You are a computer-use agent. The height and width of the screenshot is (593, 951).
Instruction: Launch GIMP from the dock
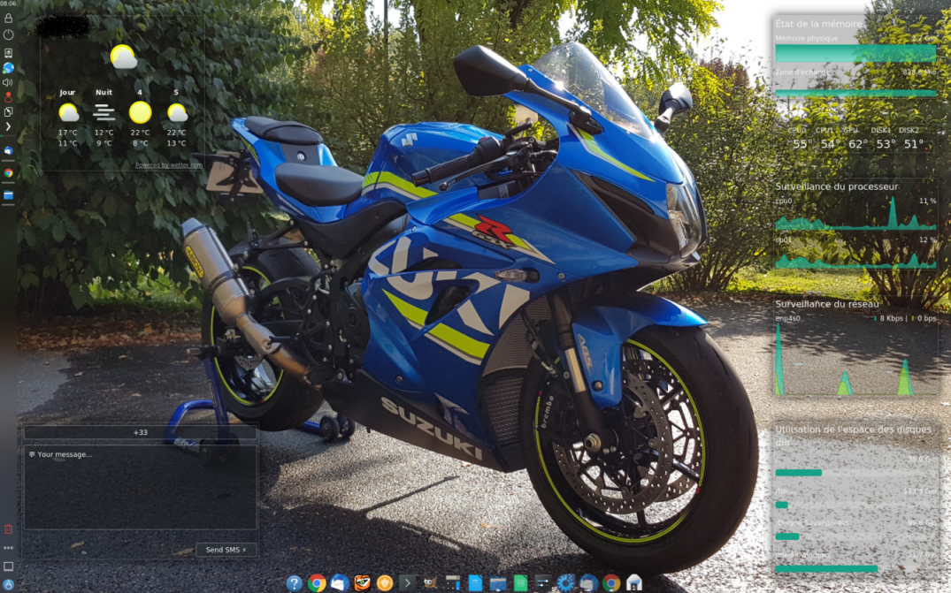point(430,582)
